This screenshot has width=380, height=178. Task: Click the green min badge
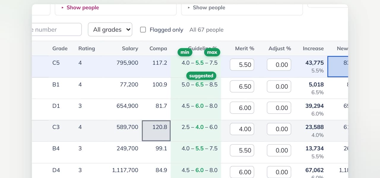185,52
